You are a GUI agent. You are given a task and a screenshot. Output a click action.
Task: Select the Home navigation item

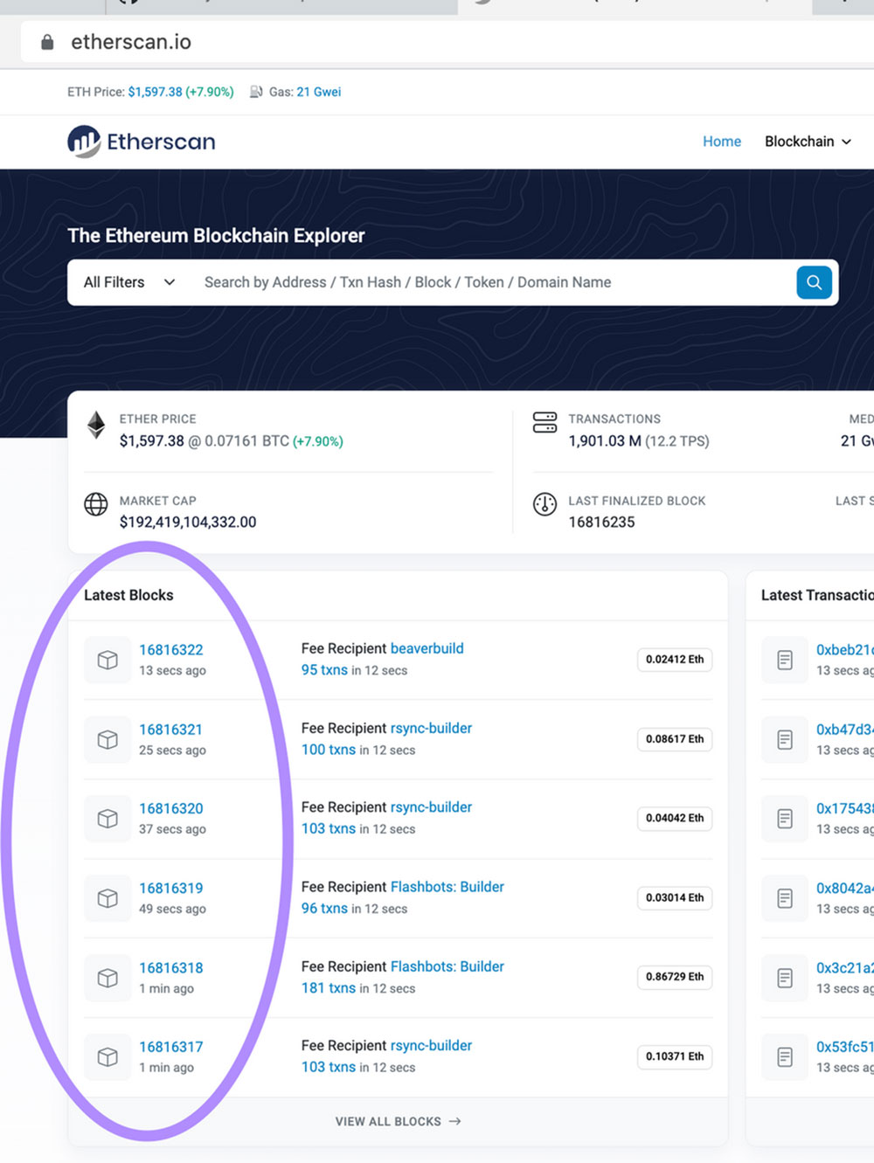pos(721,142)
